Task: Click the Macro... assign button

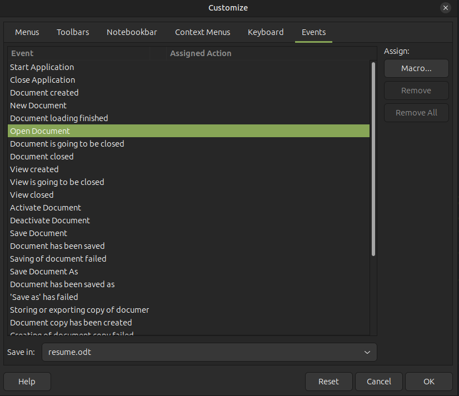Action: [x=416, y=68]
